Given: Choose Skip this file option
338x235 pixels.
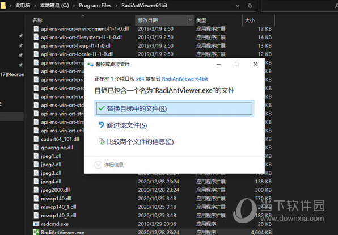Looking at the screenshot, I should tap(123, 125).
